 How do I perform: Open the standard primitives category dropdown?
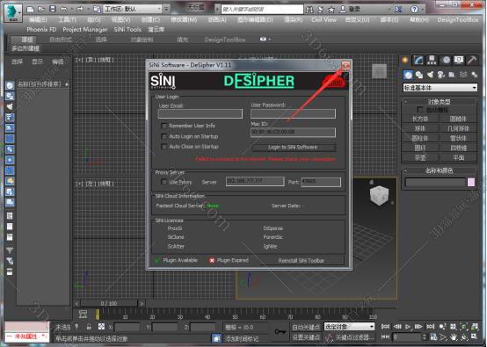[440, 88]
